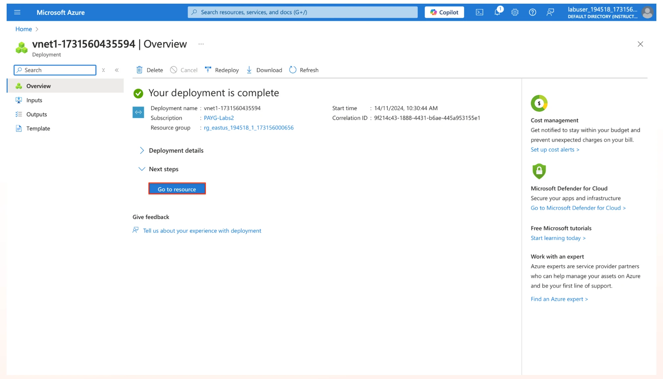The image size is (663, 379).
Task: Open the portal hamburger menu
Action: [x=17, y=12]
